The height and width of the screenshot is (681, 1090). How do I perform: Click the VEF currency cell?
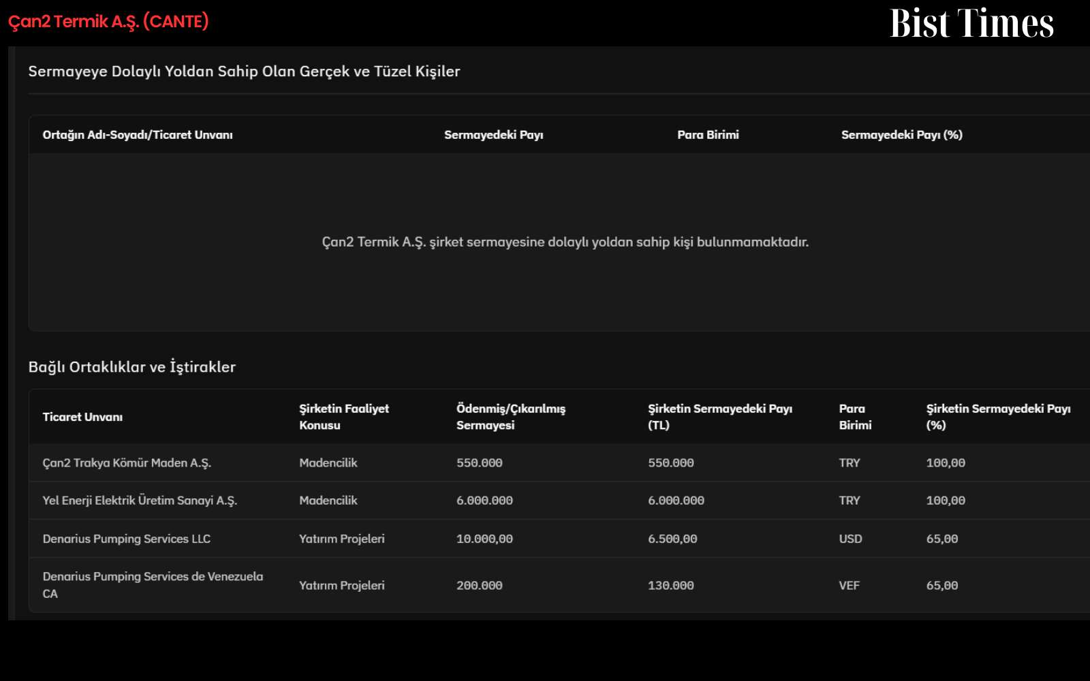tap(849, 586)
